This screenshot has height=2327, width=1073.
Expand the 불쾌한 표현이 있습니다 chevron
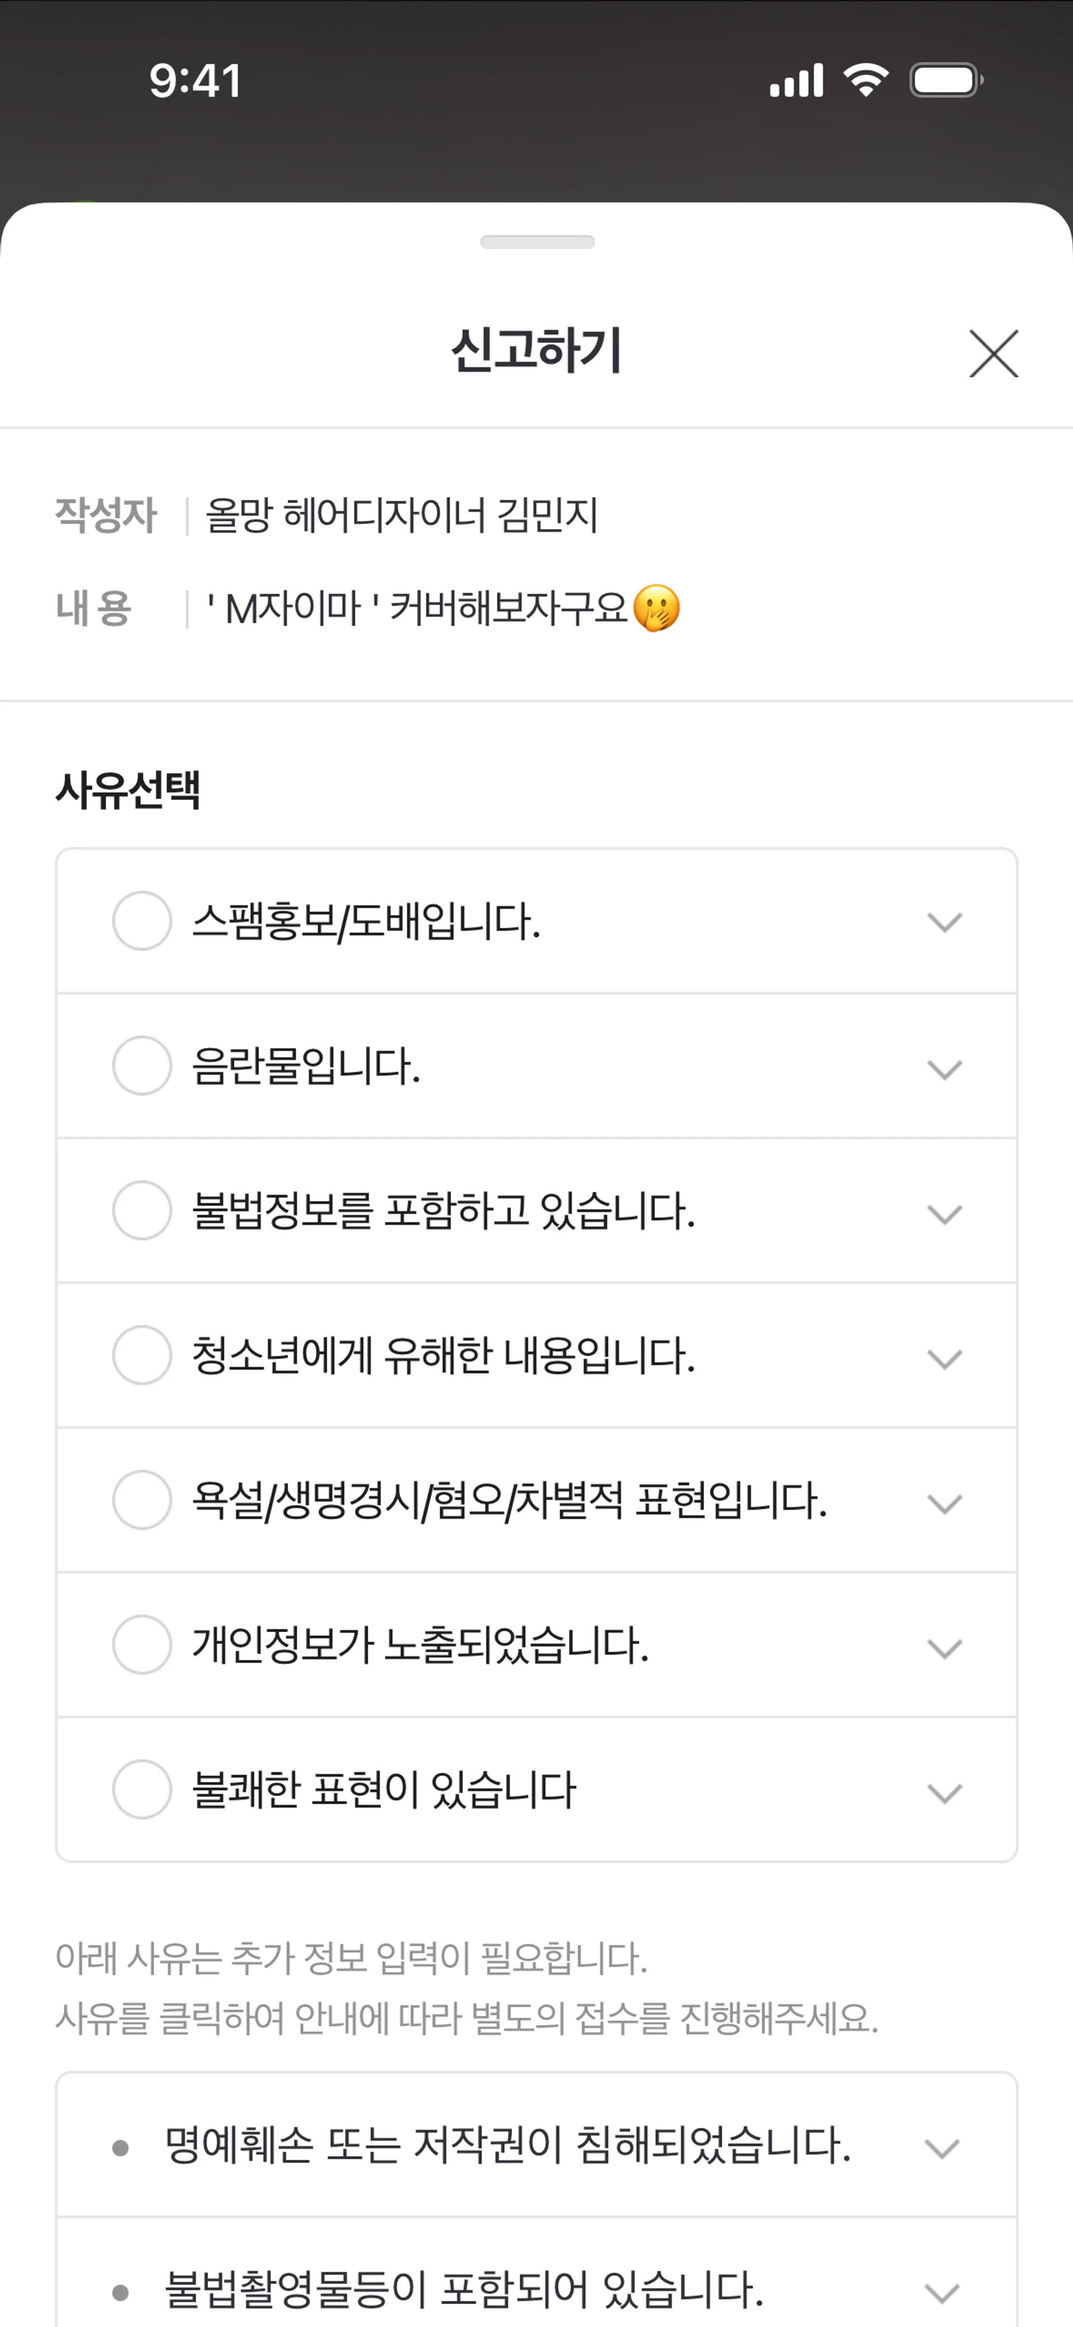pos(944,1792)
